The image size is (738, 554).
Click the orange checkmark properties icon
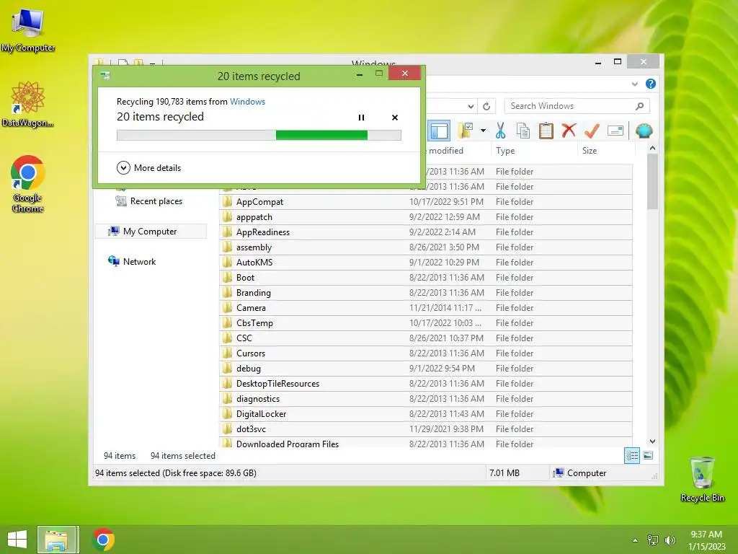coord(592,131)
